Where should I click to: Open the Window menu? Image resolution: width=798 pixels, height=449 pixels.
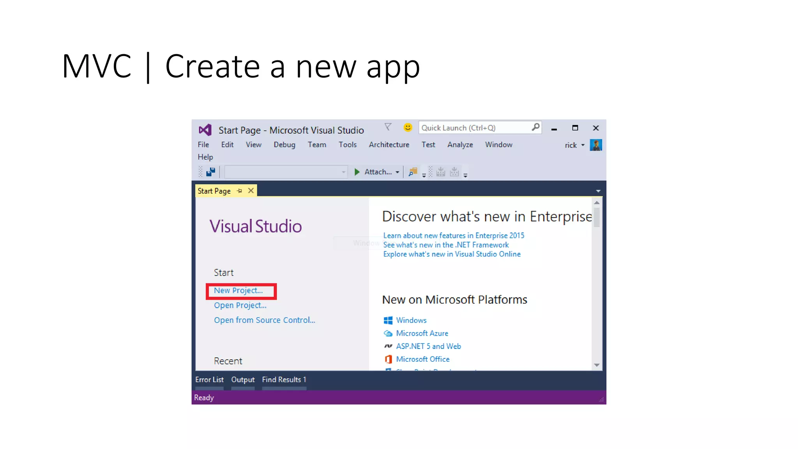tap(498, 145)
